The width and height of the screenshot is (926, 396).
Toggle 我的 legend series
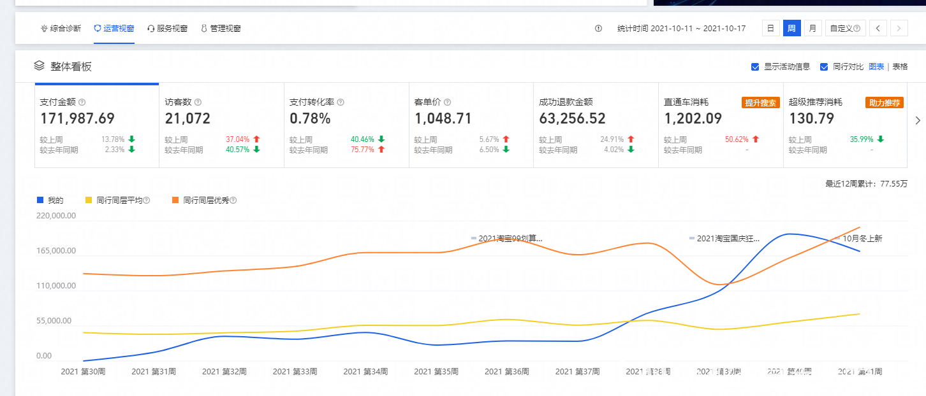tap(50, 200)
